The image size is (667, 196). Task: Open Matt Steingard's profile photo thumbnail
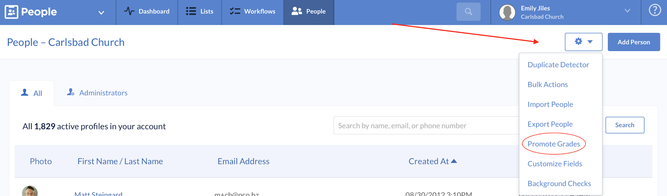30,191
